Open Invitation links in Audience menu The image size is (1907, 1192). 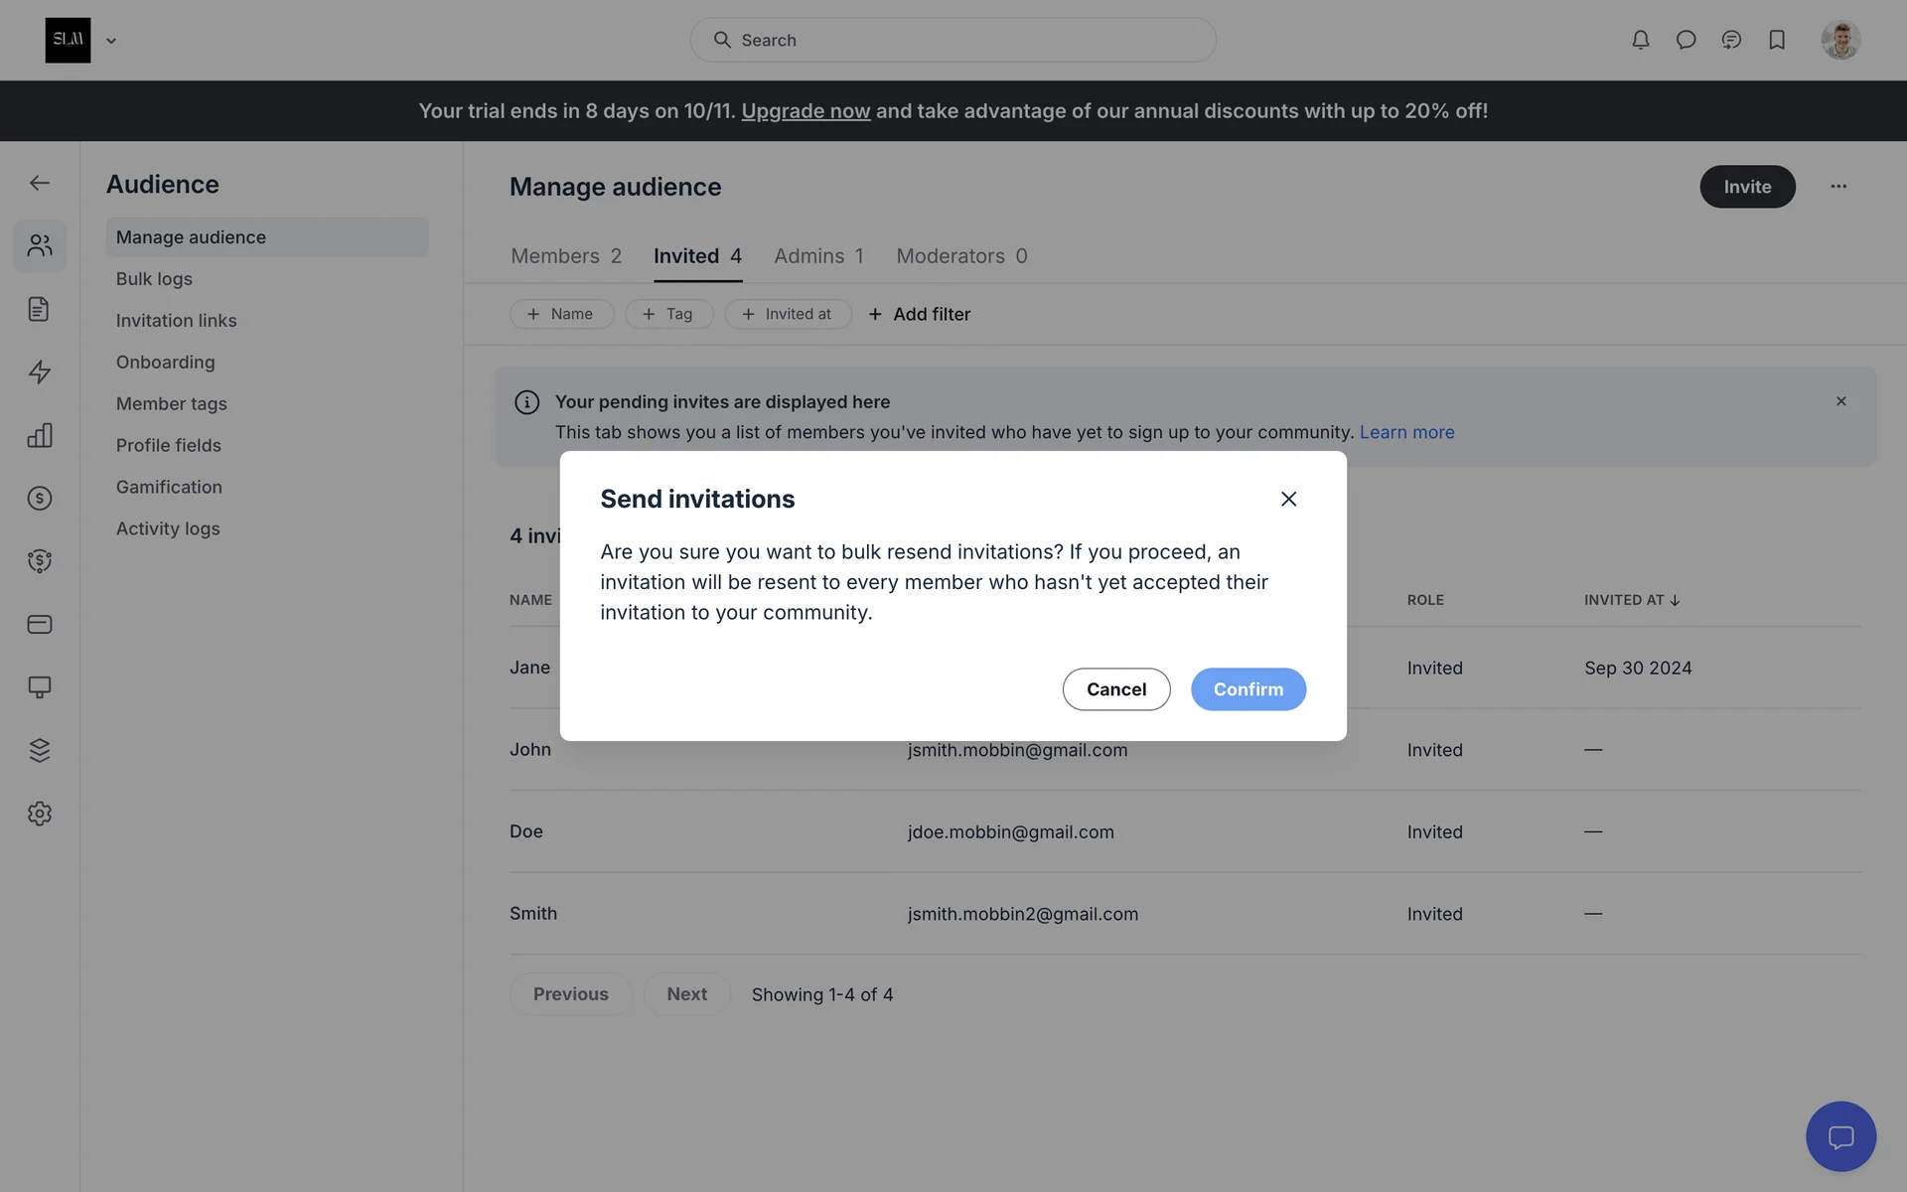click(x=176, y=321)
